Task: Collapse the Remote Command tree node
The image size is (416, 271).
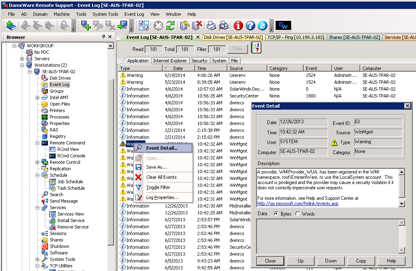Action: (x=38, y=143)
